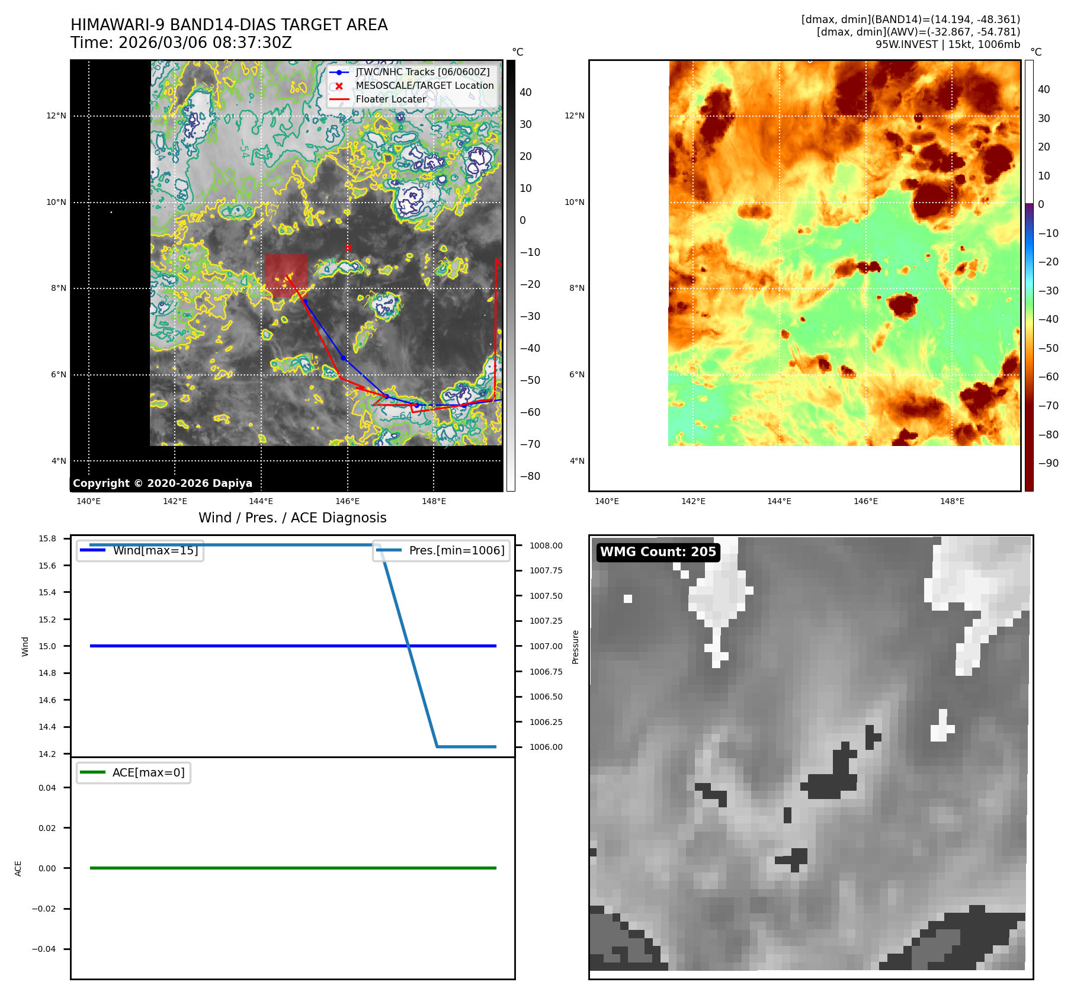Click the rainbow temperature colorbar by the right map

click(1029, 275)
